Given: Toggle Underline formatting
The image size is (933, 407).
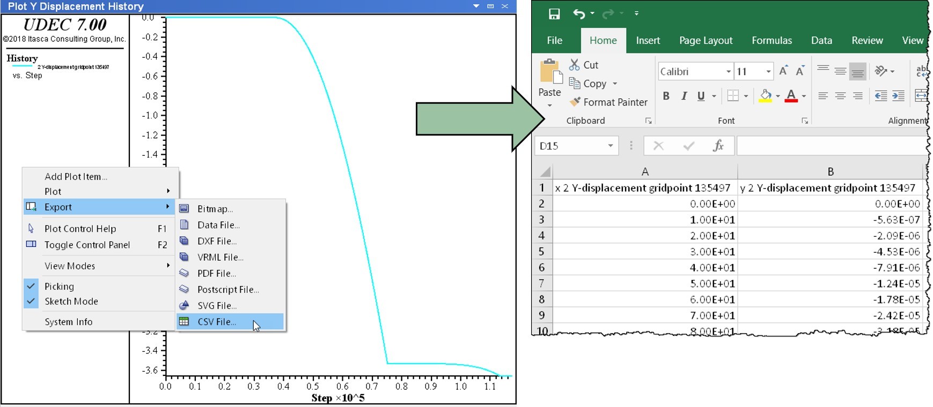Looking at the screenshot, I should [701, 96].
